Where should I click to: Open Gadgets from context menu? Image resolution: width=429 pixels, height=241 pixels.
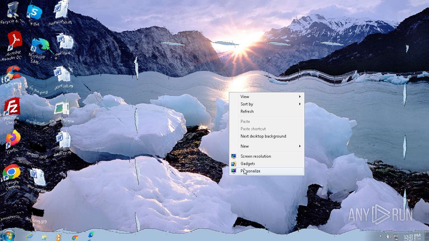pos(267,163)
